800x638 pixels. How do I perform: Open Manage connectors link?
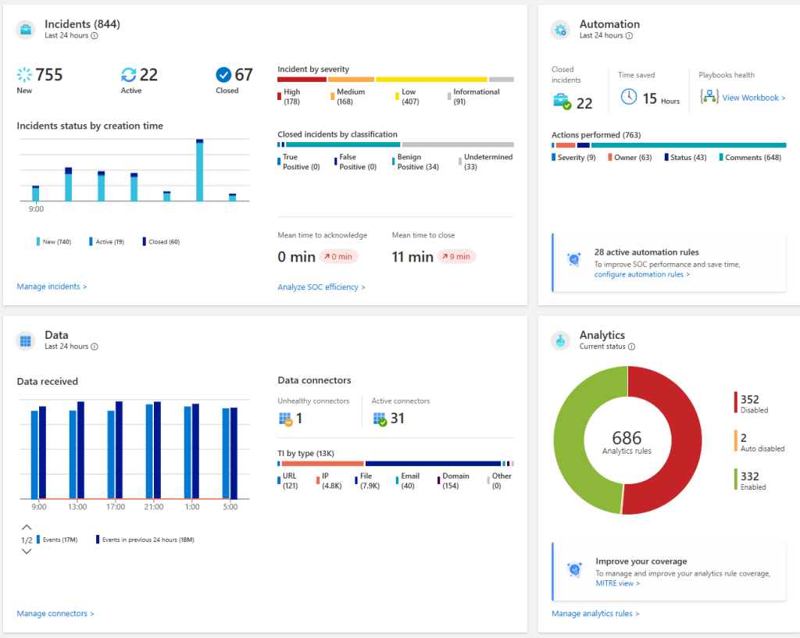tap(55, 614)
